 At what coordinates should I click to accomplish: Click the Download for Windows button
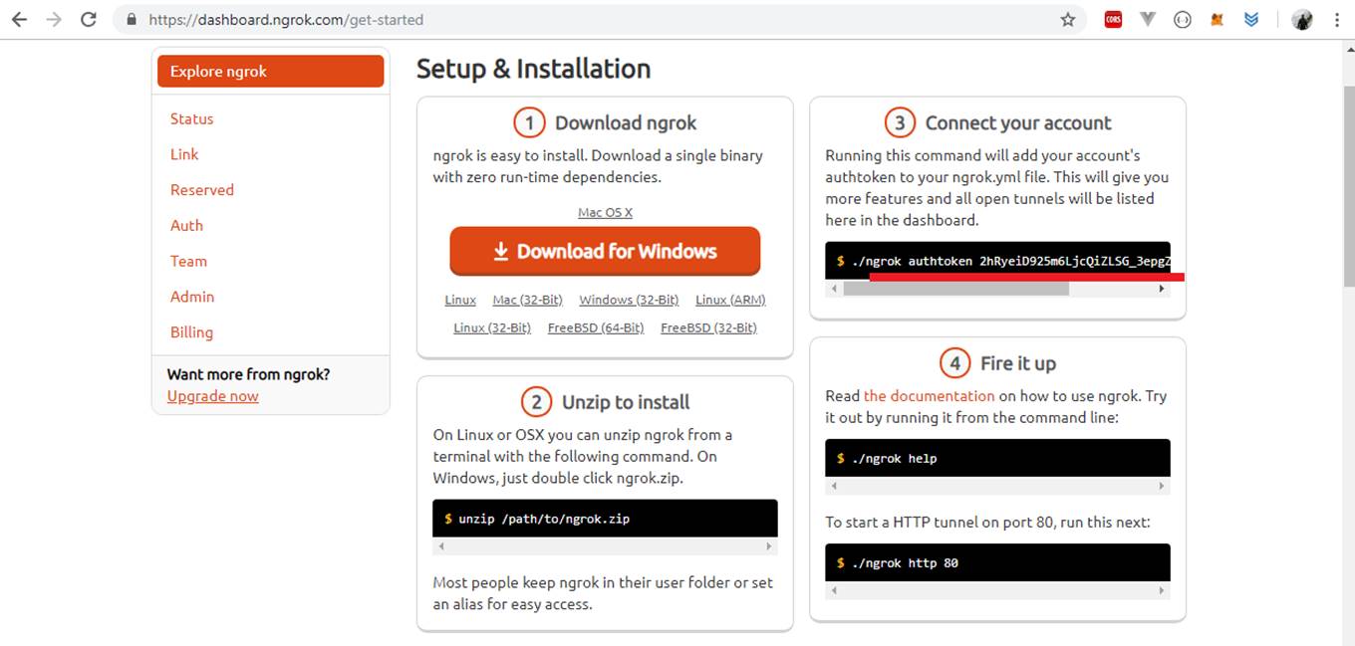(605, 252)
